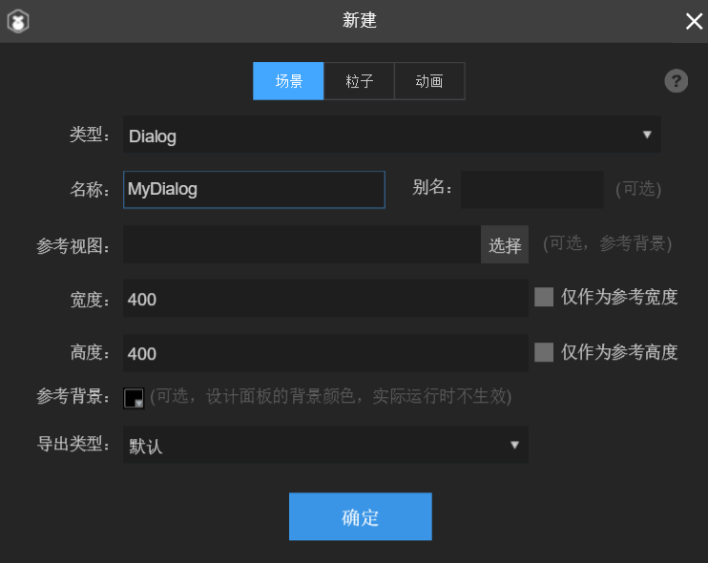This screenshot has width=708, height=563.
Task: Open the 动画 tab
Action: [429, 81]
